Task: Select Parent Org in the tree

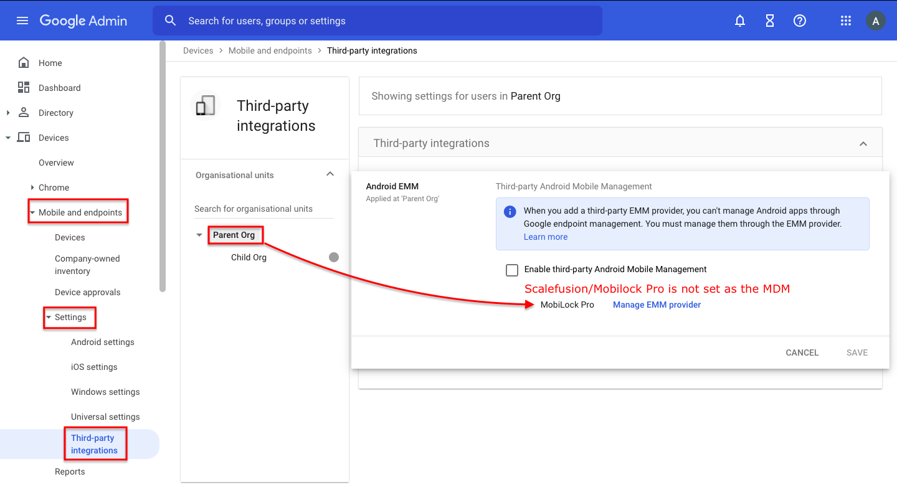Action: tap(234, 235)
